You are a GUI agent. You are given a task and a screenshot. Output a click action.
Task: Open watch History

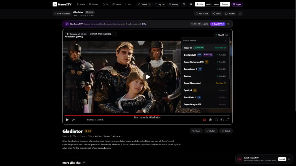click(174, 4)
